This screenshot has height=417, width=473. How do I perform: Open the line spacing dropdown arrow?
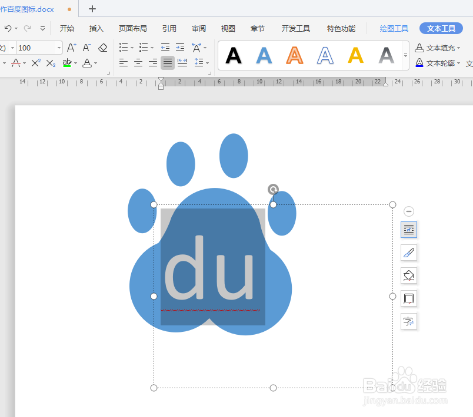coord(208,63)
